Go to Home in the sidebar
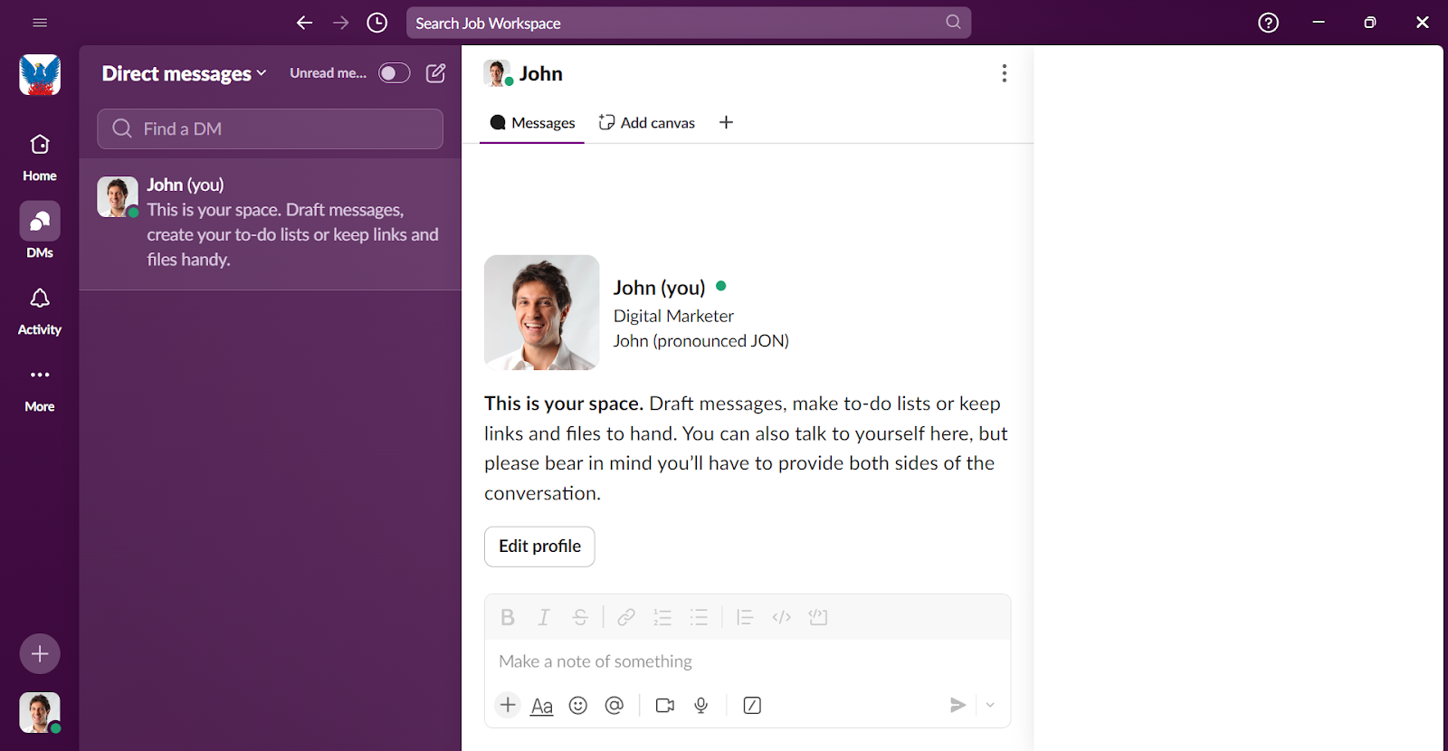Image resolution: width=1448 pixels, height=751 pixels. 40,157
